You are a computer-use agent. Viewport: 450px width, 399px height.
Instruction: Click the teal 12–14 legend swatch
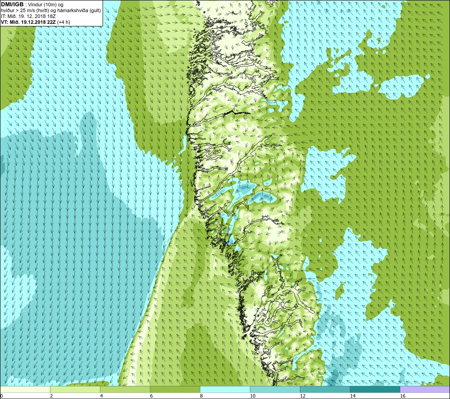point(325,389)
